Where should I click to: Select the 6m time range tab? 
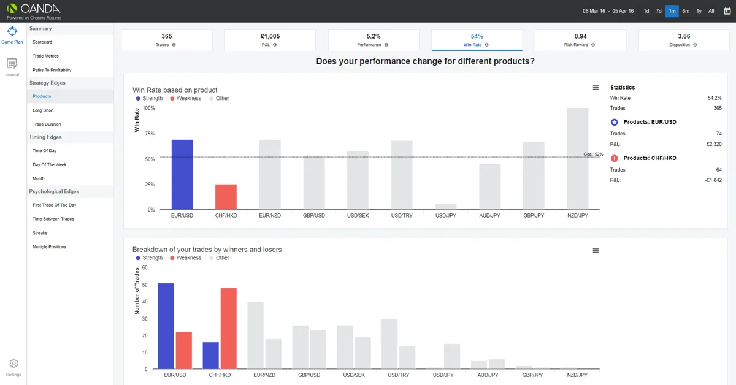(x=686, y=11)
